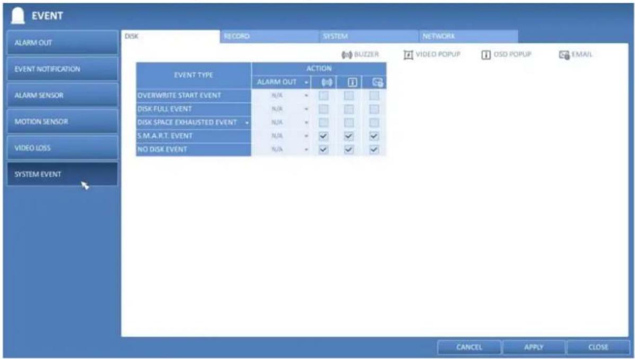This screenshot has height=359, width=635.
Task: Uncheck buzzer for No Disk Event
Action: coord(323,150)
